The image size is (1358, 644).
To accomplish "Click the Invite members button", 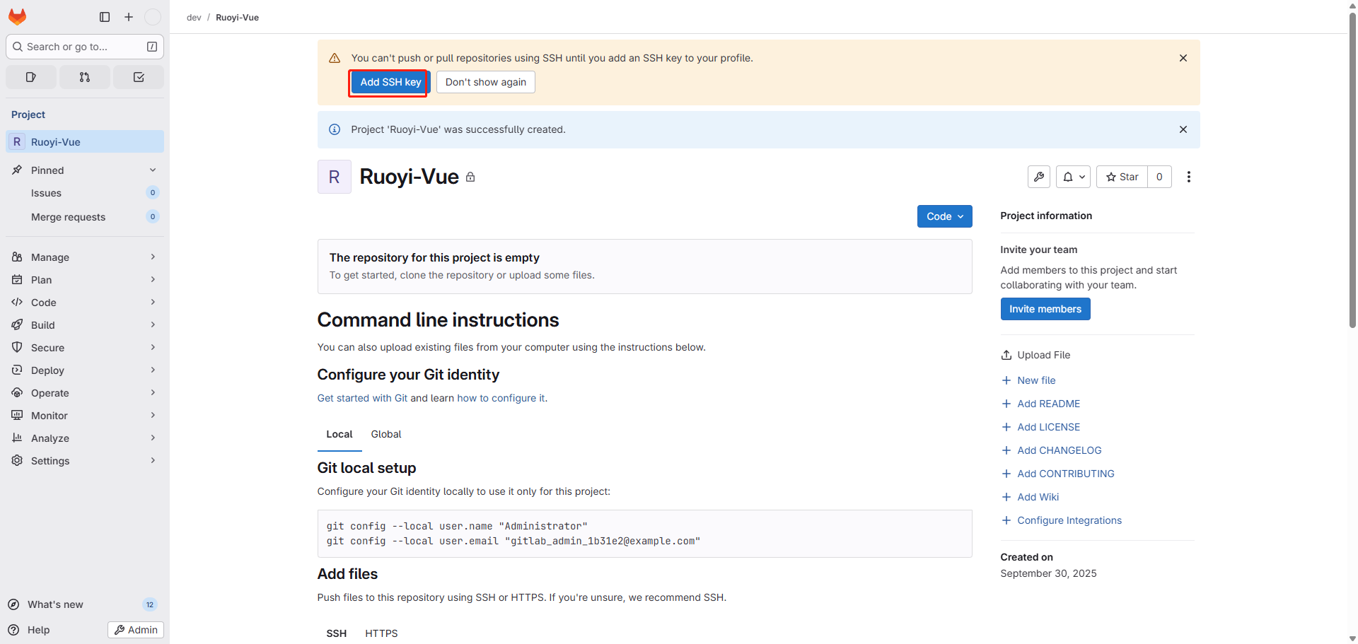I will pyautogui.click(x=1045, y=309).
